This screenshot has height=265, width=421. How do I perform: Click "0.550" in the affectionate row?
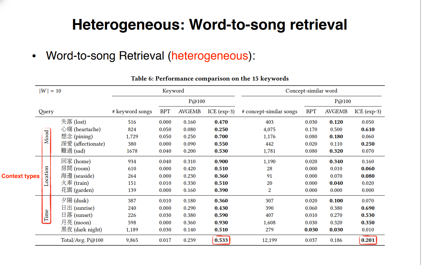coord(221,144)
